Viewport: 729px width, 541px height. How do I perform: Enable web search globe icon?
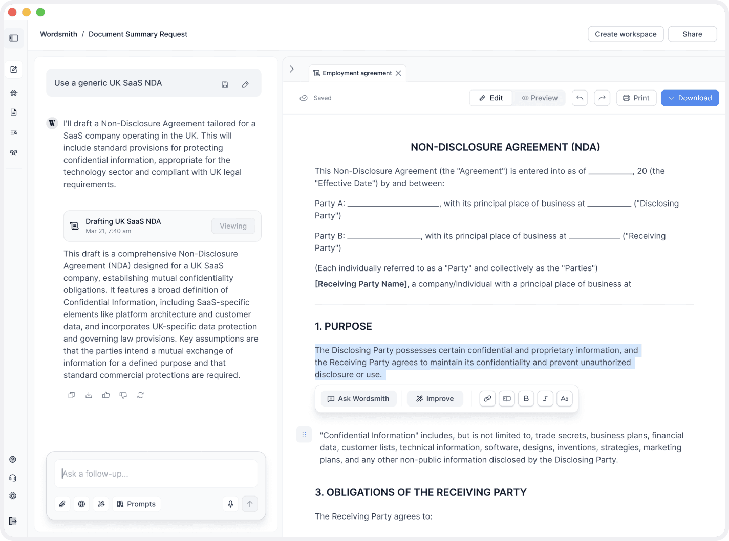pyautogui.click(x=81, y=504)
